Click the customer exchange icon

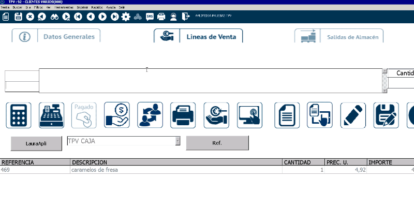tap(150, 115)
